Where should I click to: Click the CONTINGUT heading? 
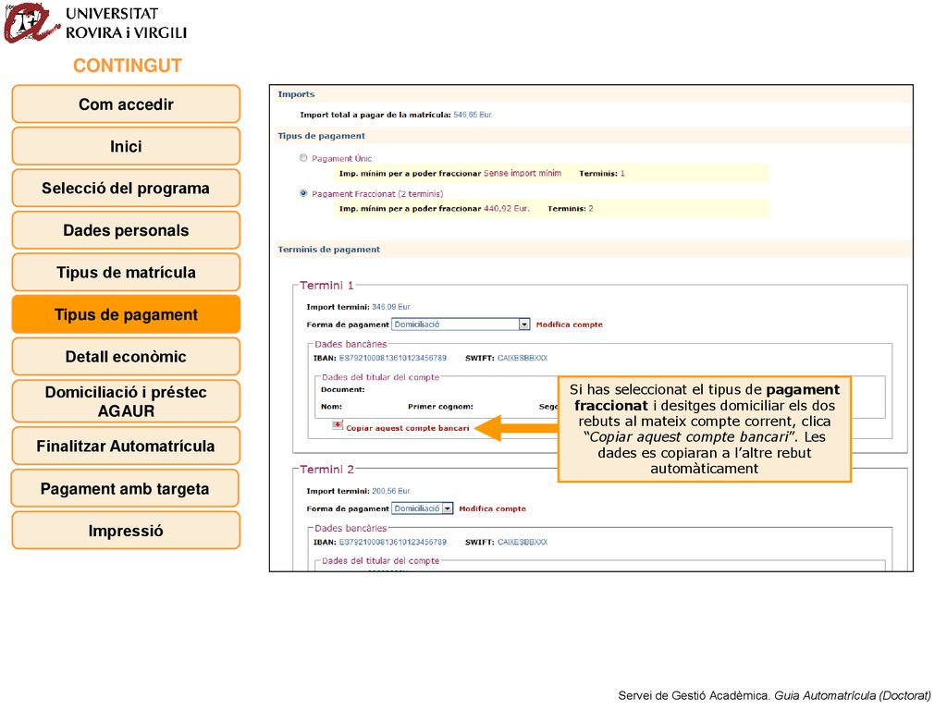pos(127,66)
